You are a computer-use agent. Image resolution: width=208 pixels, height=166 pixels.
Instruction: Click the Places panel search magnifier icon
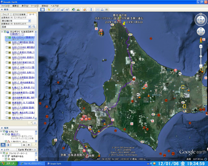(3, 145)
